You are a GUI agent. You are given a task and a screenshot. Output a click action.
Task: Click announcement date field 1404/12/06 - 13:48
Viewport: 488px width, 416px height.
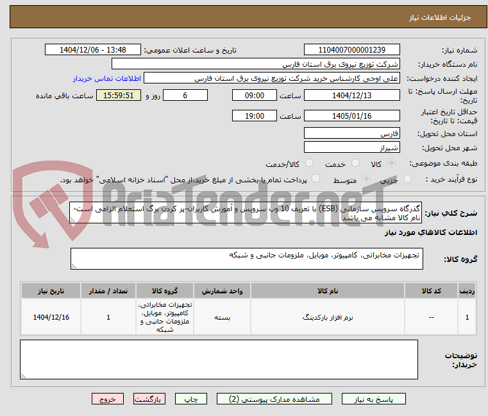(93, 50)
